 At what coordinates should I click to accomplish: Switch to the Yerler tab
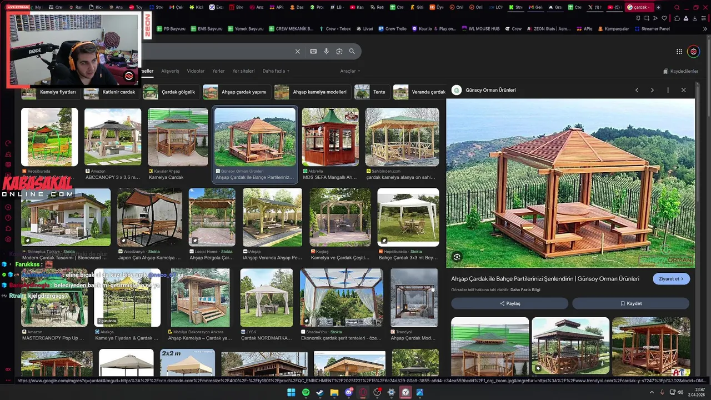point(218,71)
